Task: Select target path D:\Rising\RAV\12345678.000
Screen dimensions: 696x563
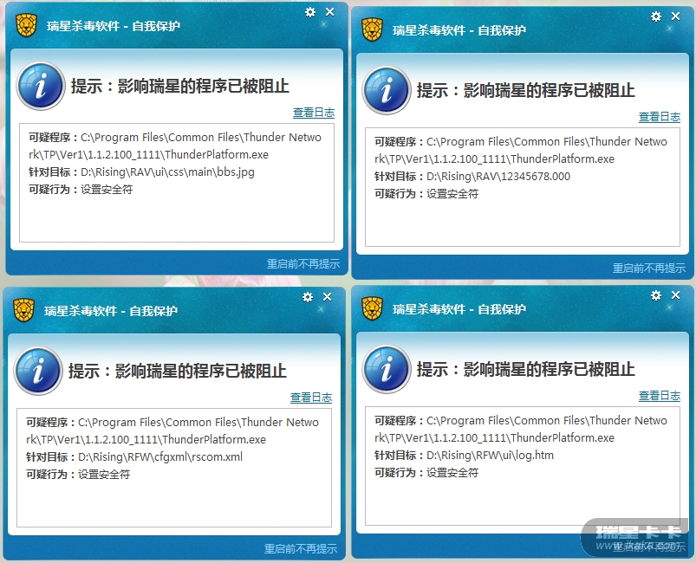Action: [x=498, y=177]
